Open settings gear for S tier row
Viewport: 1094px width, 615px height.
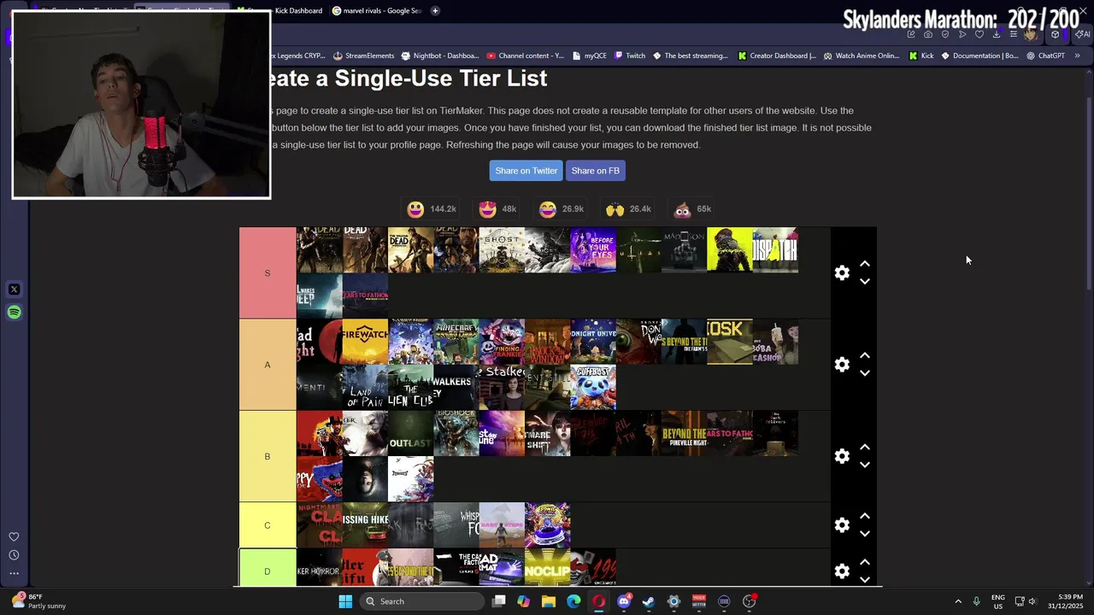(x=842, y=272)
